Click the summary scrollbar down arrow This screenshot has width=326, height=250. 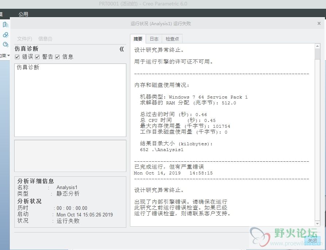point(317,224)
